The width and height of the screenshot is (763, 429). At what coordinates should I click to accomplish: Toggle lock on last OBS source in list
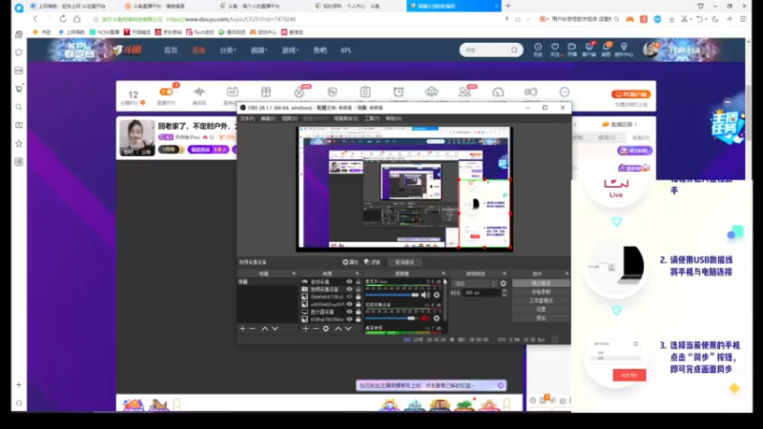pos(359,319)
